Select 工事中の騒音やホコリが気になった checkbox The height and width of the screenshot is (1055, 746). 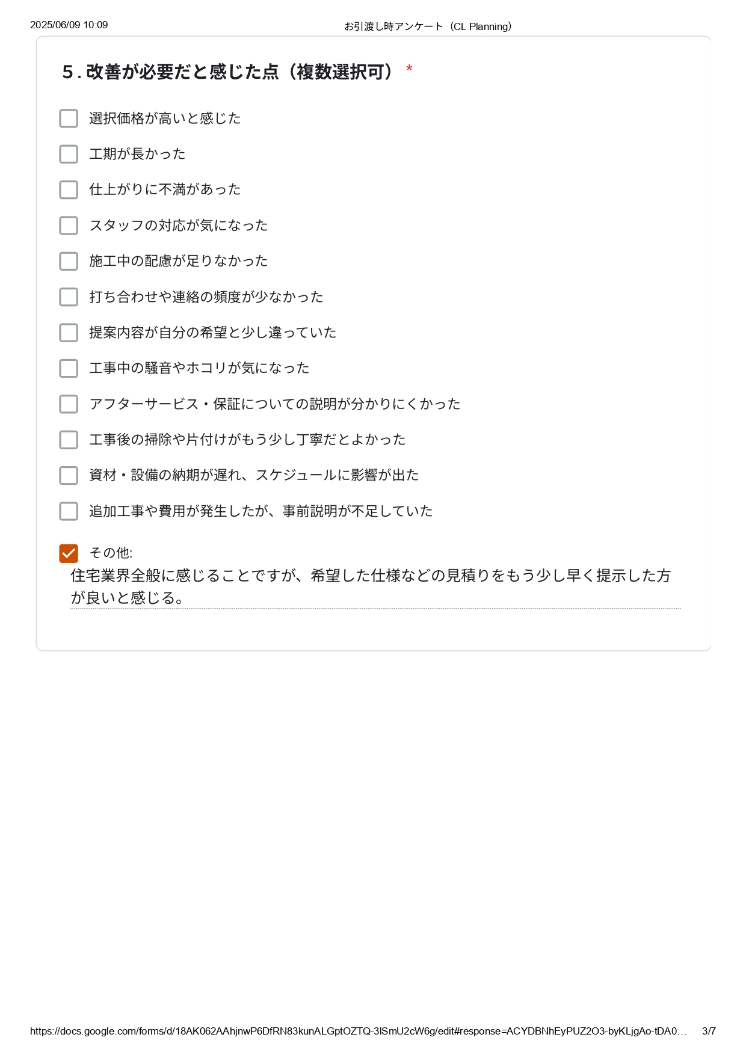tap(69, 368)
